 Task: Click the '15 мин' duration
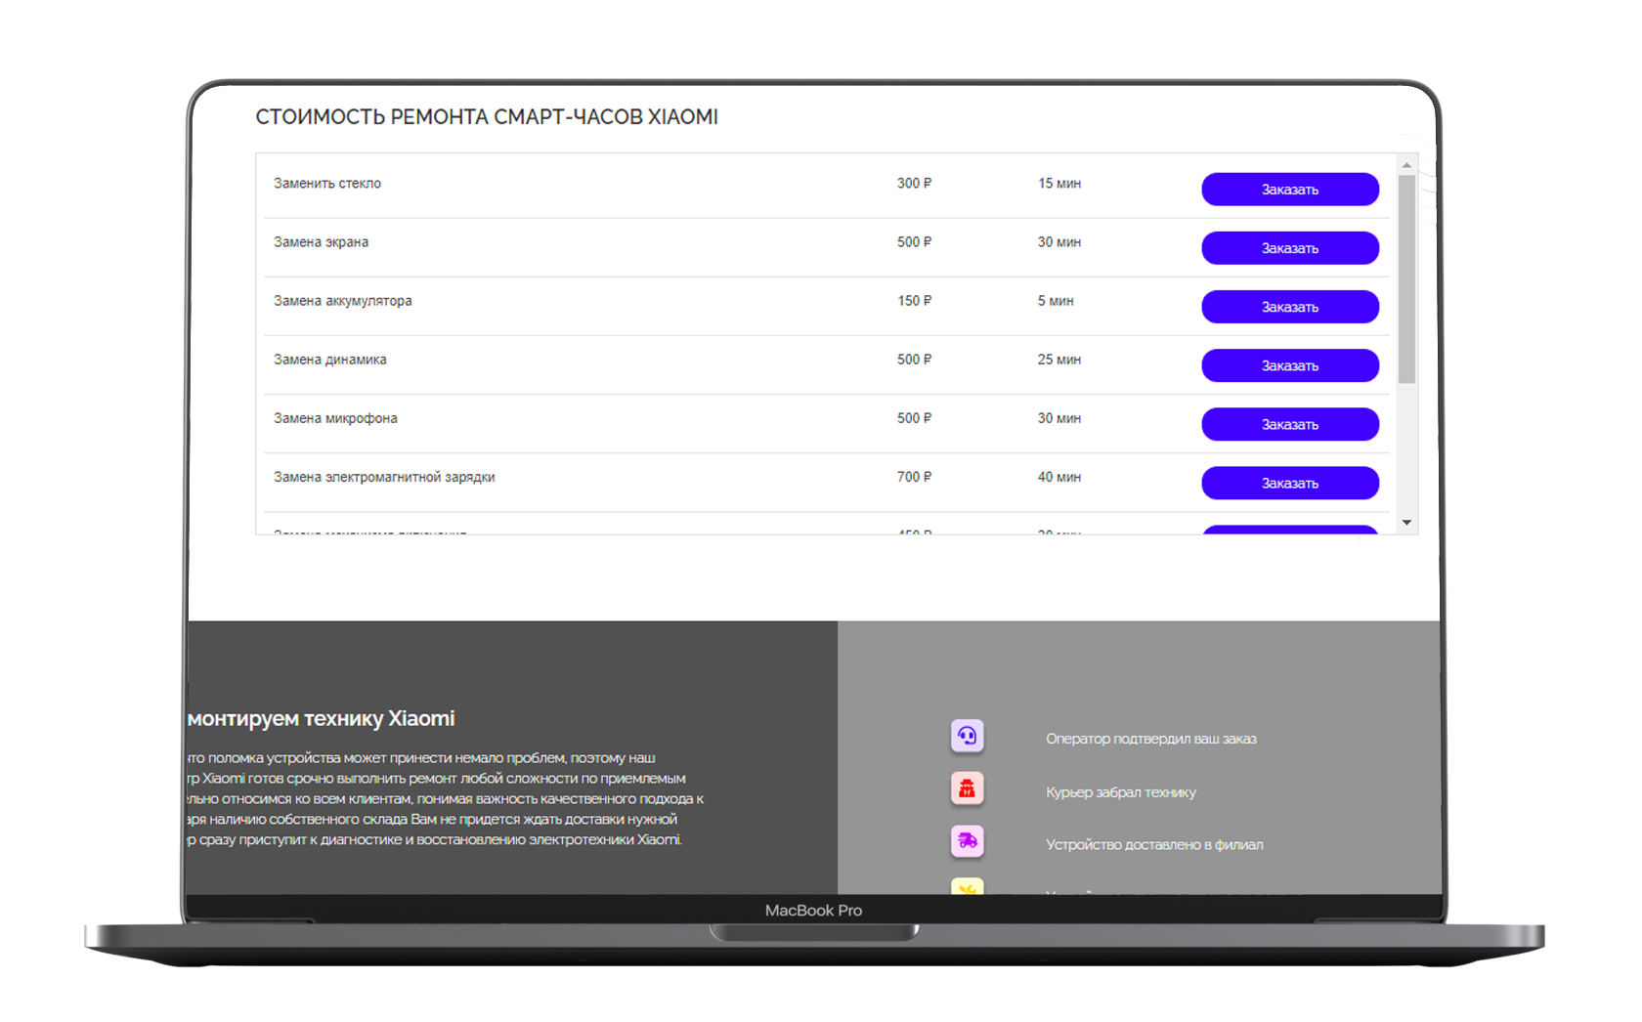click(x=1059, y=184)
